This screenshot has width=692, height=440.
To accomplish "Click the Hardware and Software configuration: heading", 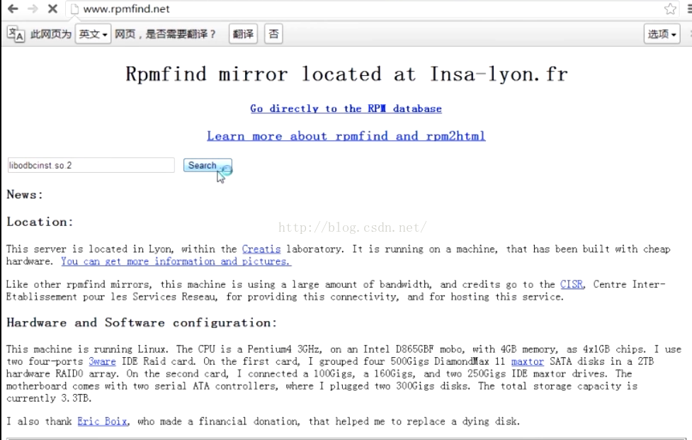I will pyautogui.click(x=142, y=322).
